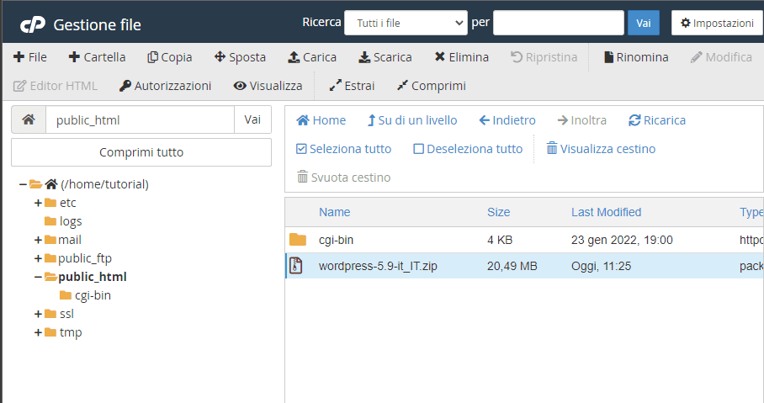
Task: Click Svuota cestino
Action: (x=343, y=178)
